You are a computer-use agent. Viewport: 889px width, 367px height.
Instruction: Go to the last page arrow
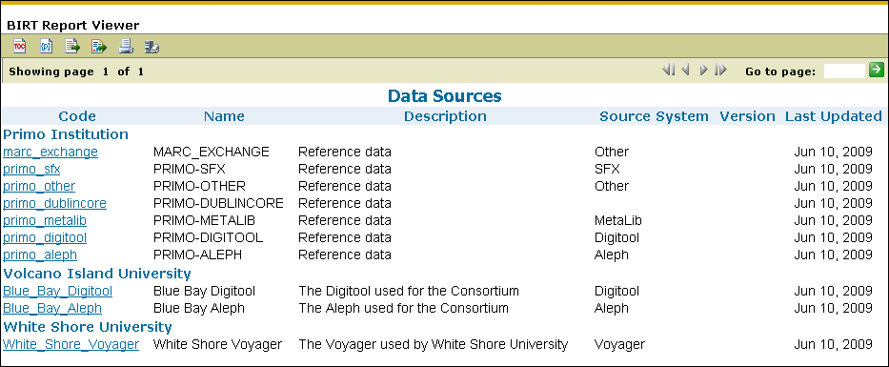point(720,71)
